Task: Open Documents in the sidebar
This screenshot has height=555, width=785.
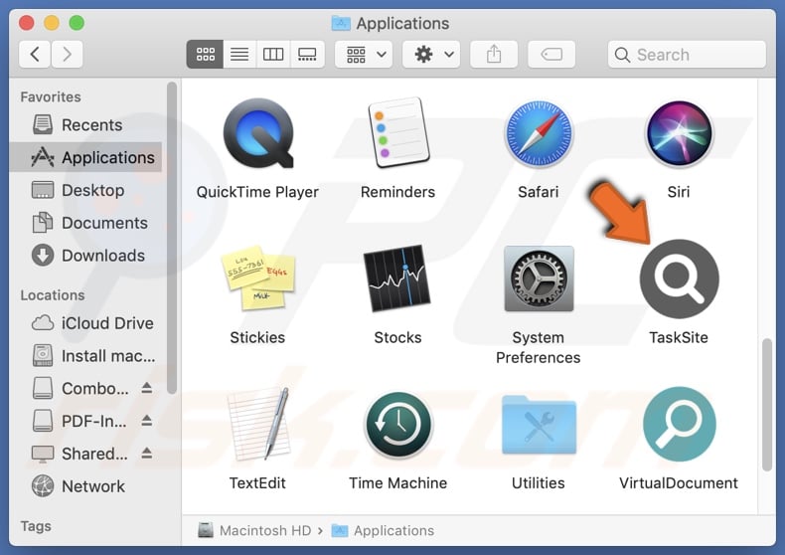Action: tap(85, 223)
